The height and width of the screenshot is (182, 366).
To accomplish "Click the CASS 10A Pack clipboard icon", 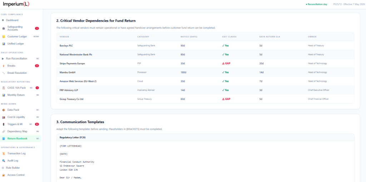I will 4,88.
